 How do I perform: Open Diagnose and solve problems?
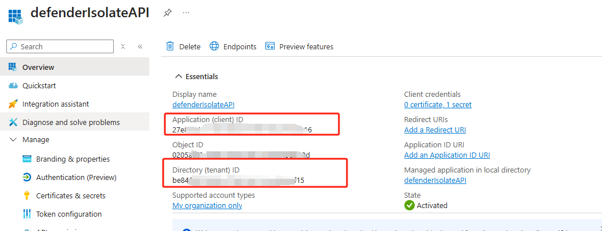pos(75,122)
